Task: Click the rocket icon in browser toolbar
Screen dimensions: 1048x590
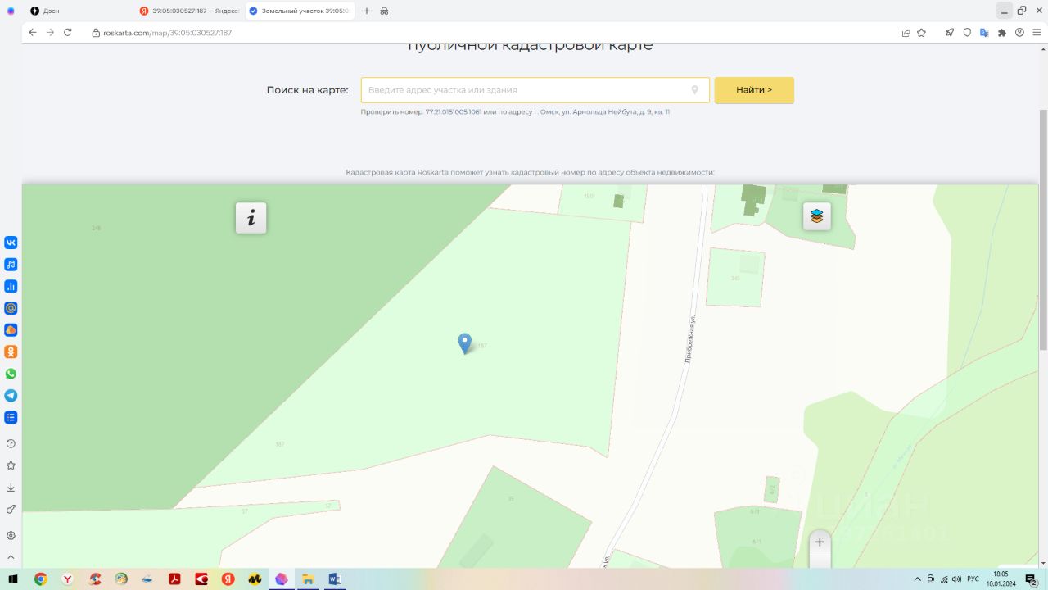Action: (x=950, y=33)
